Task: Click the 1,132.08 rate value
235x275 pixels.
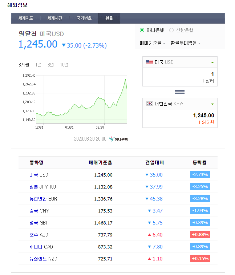Action: pyautogui.click(x=103, y=187)
